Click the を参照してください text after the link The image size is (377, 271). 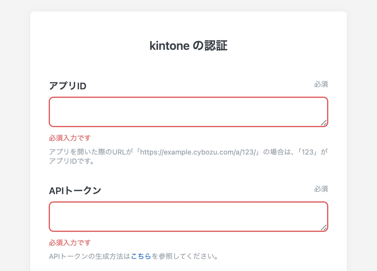click(x=185, y=256)
